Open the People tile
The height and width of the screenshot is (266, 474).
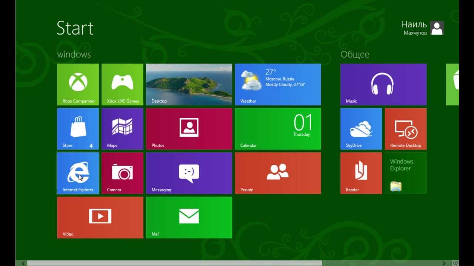(278, 173)
